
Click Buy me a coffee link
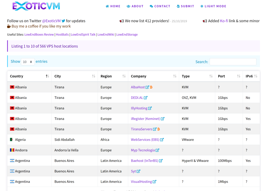pyautogui.click(x=41, y=26)
